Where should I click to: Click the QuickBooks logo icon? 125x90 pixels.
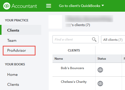7,6
